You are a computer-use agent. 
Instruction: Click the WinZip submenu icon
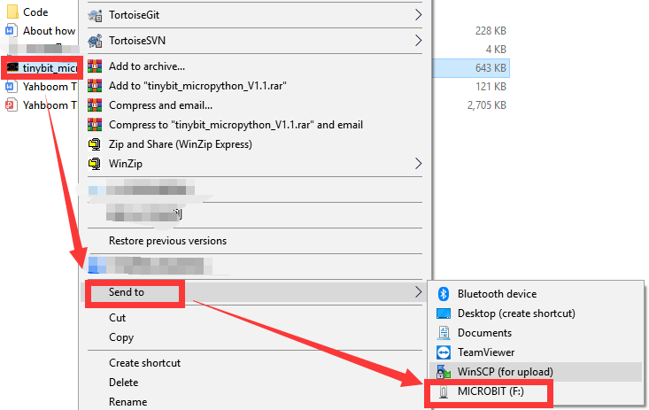pyautogui.click(x=95, y=164)
